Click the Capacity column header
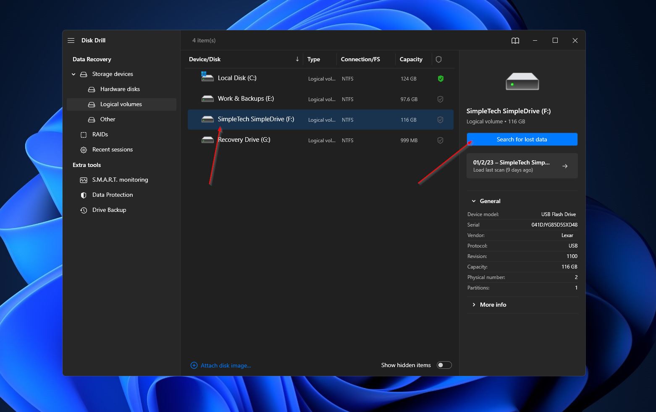Image resolution: width=656 pixels, height=412 pixels. (x=411, y=59)
